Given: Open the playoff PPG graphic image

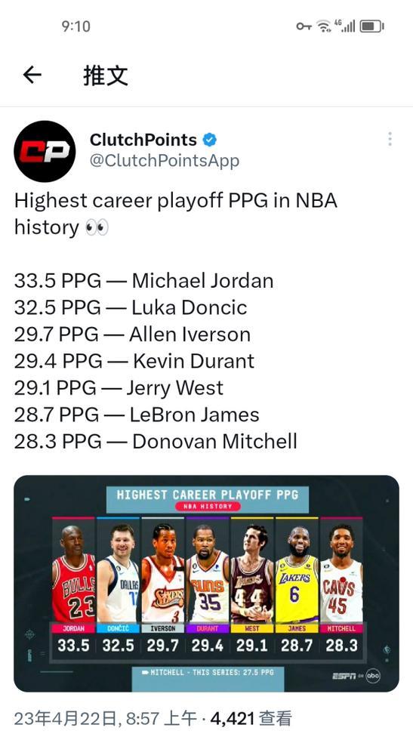Looking at the screenshot, I should (x=207, y=584).
